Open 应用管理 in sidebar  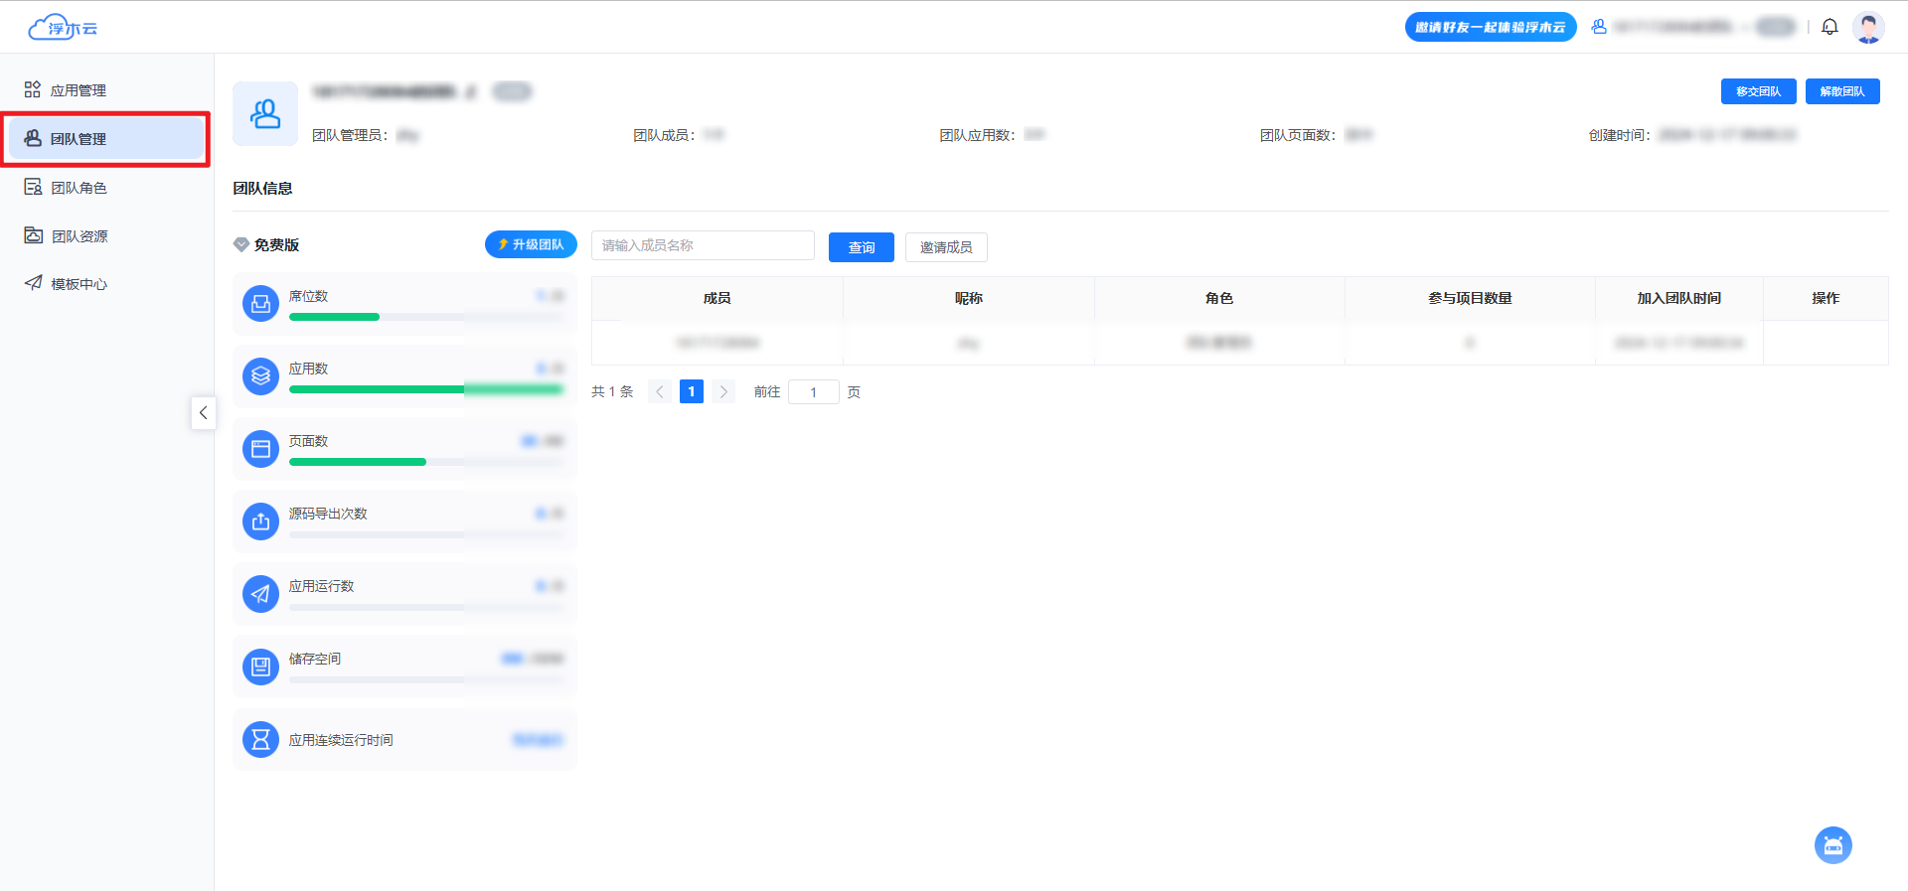[x=78, y=90]
